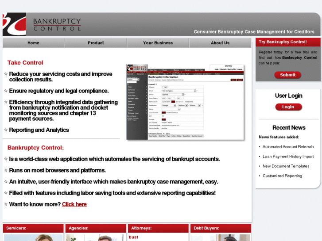322x241 pixels.
Task: Select New Document Templates news item
Action: (x=286, y=166)
